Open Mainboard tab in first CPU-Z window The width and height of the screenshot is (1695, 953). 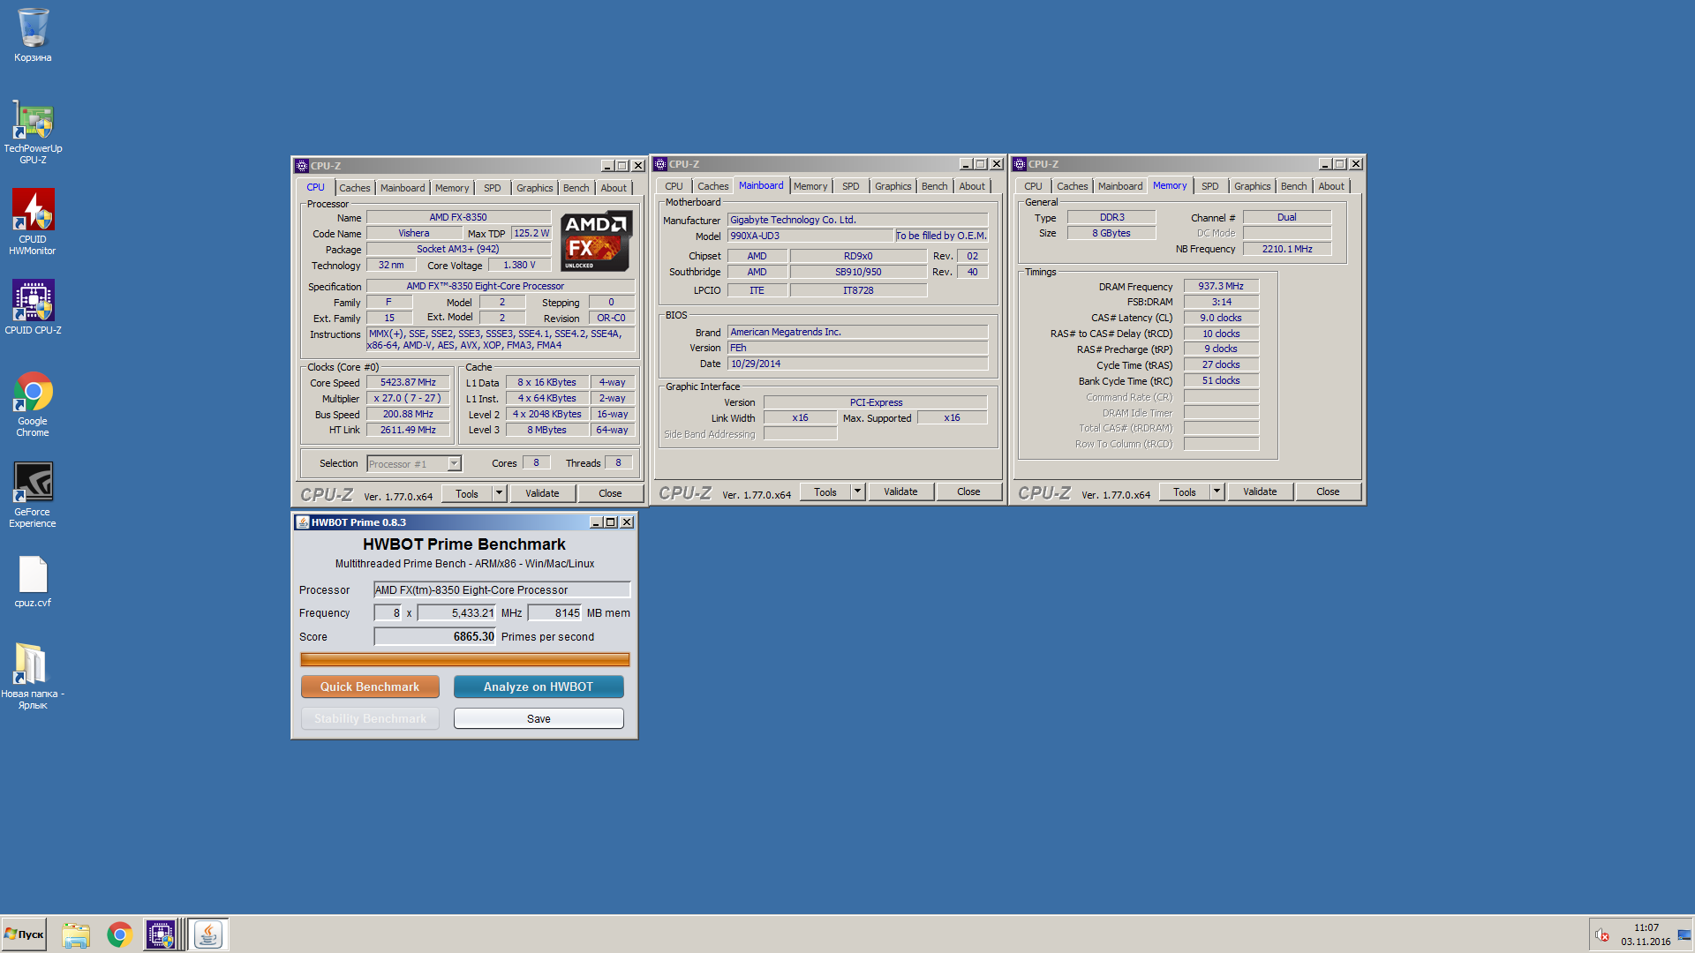tap(403, 188)
